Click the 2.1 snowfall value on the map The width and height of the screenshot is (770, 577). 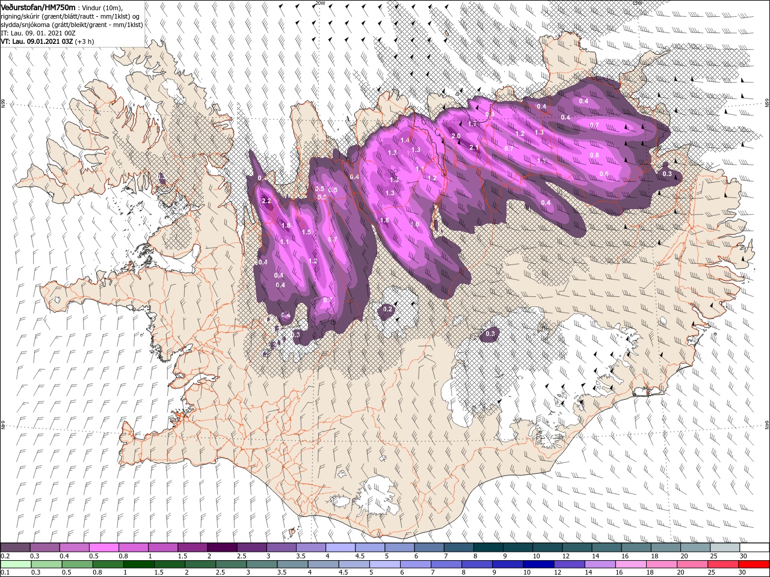(x=473, y=148)
